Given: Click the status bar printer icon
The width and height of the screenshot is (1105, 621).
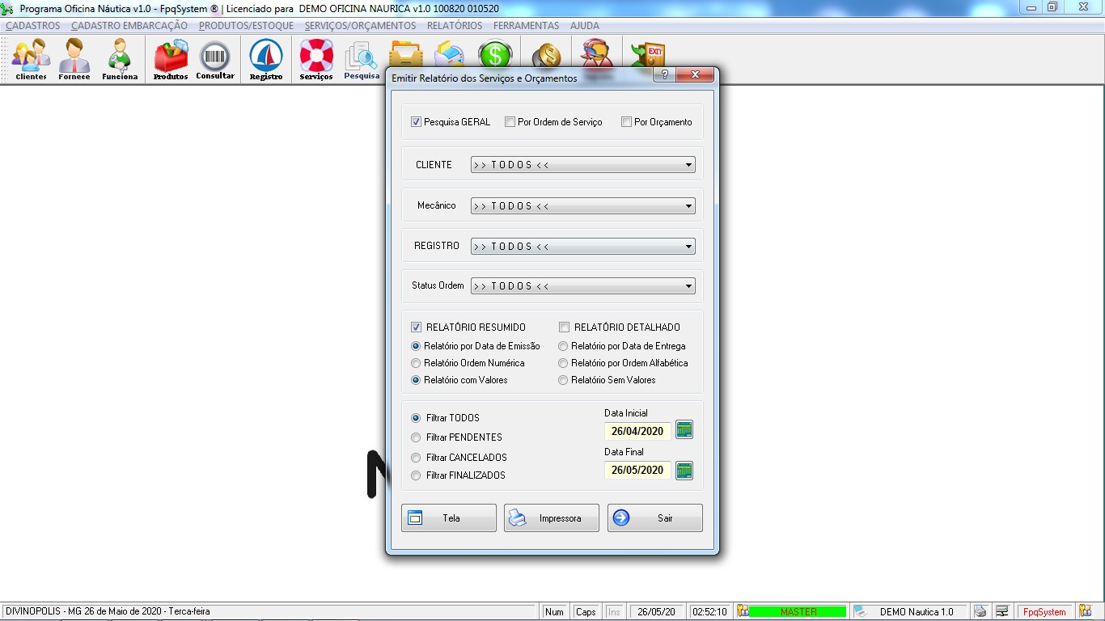Looking at the screenshot, I should [980, 612].
